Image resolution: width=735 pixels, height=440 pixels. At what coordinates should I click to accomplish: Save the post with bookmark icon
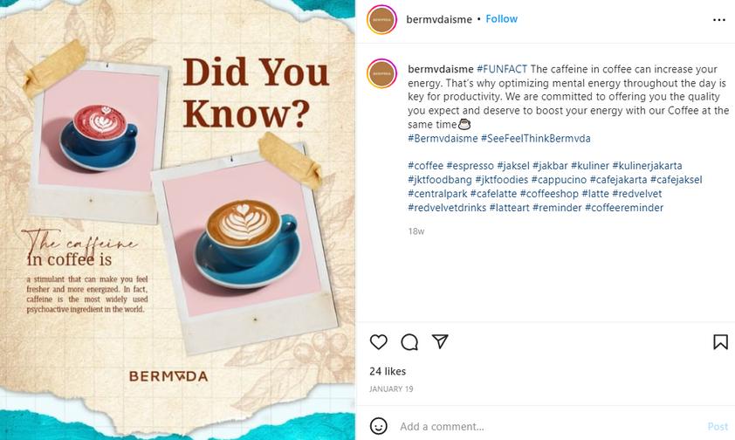coord(720,342)
